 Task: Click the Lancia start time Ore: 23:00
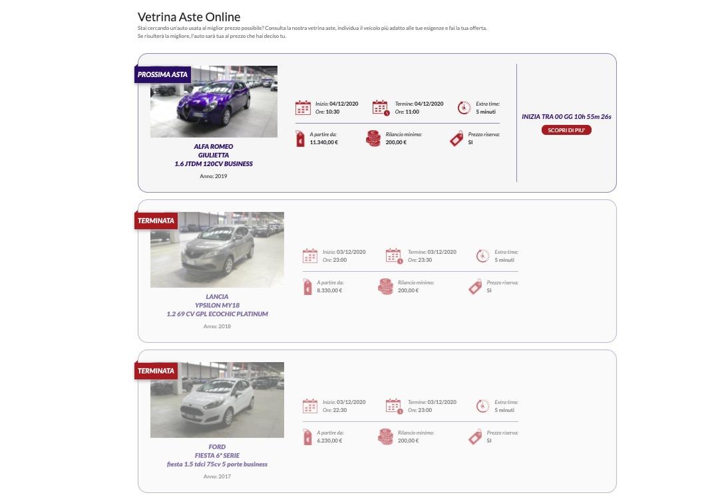click(x=335, y=260)
